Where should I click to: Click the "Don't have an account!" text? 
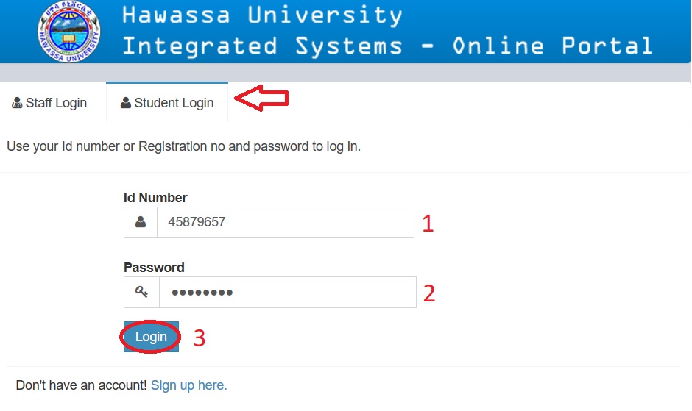point(81,385)
